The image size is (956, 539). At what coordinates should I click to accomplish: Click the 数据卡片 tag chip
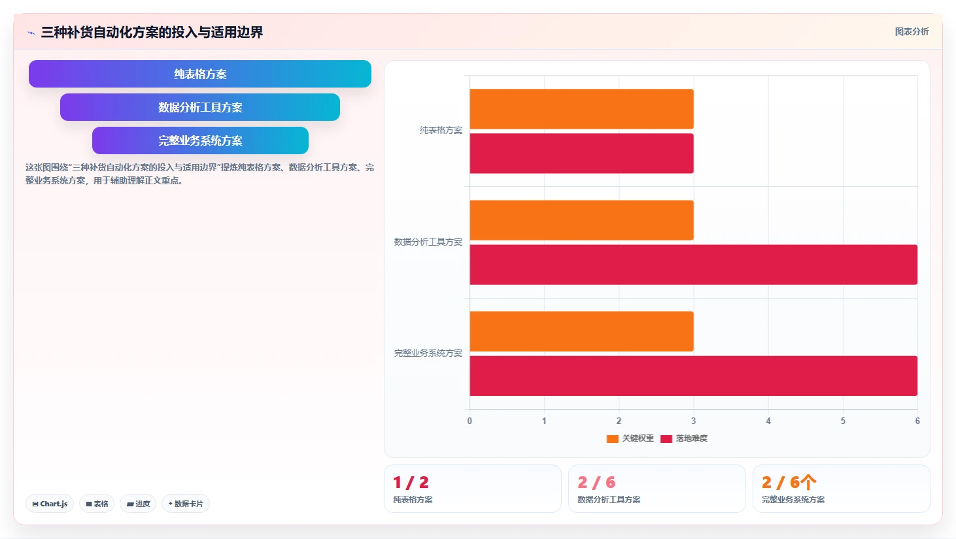tap(186, 504)
